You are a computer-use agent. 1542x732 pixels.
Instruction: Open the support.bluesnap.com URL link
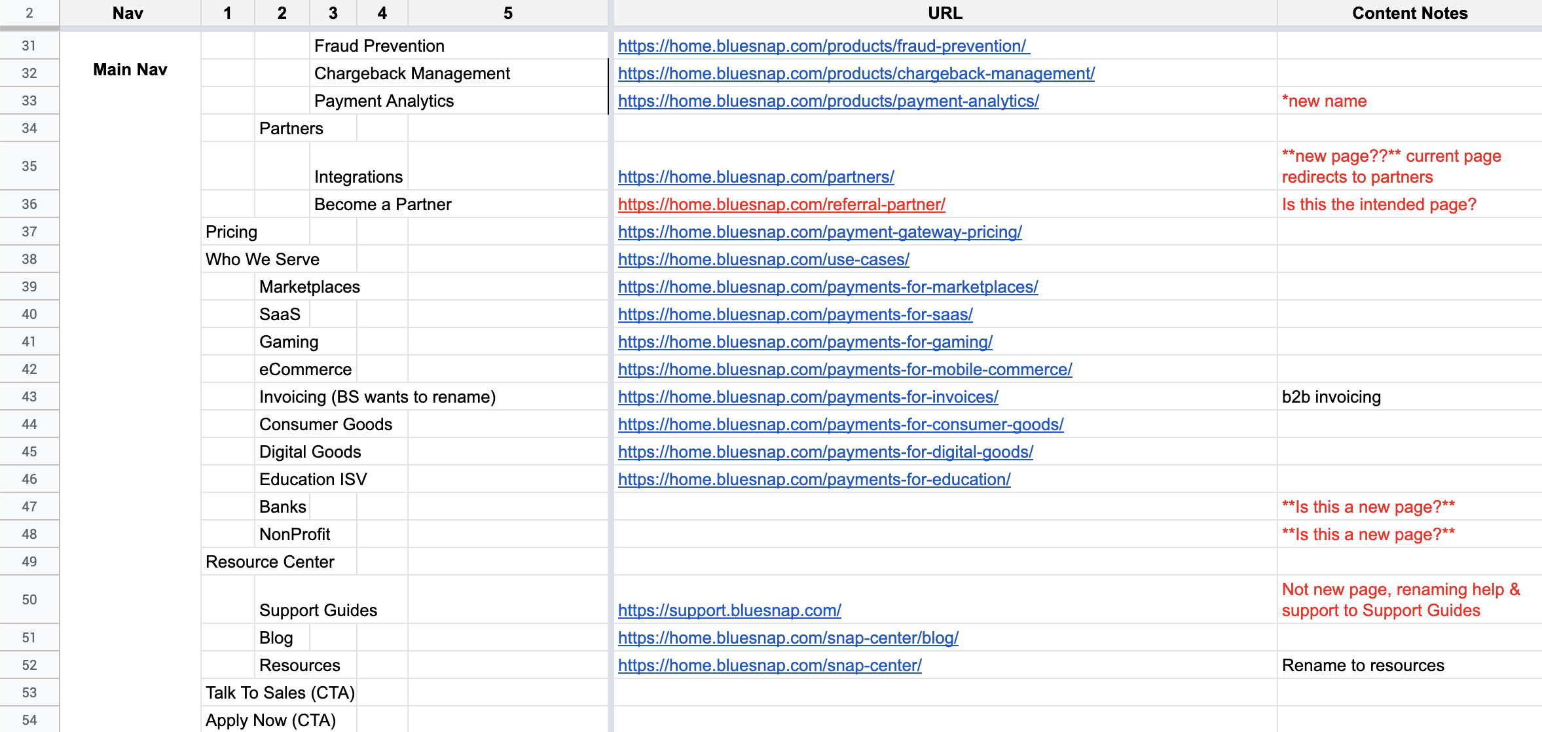(729, 610)
